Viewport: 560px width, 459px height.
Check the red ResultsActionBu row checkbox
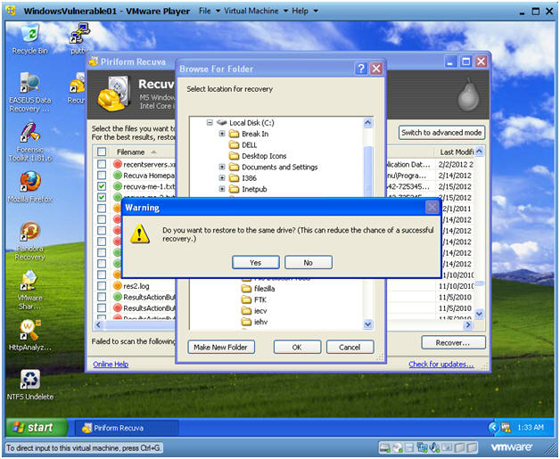[x=102, y=308]
